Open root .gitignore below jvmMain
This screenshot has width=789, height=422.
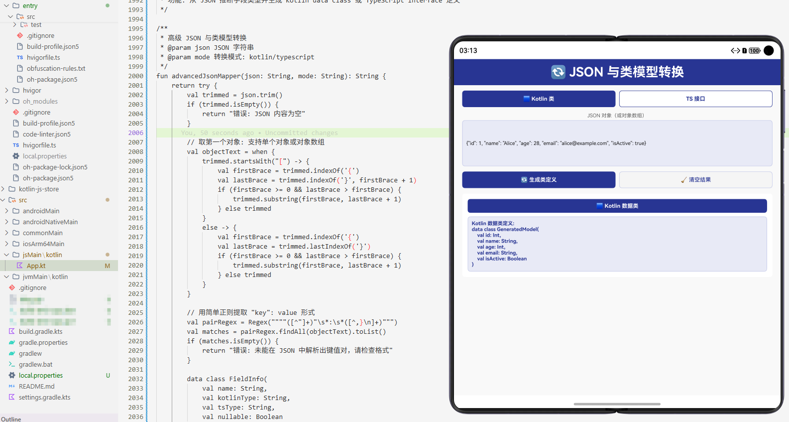[32, 287]
